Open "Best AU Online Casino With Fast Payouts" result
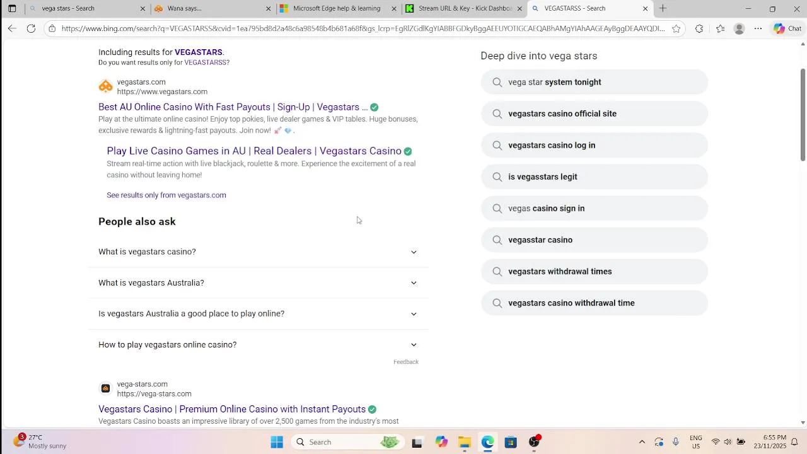The width and height of the screenshot is (807, 454). [233, 107]
